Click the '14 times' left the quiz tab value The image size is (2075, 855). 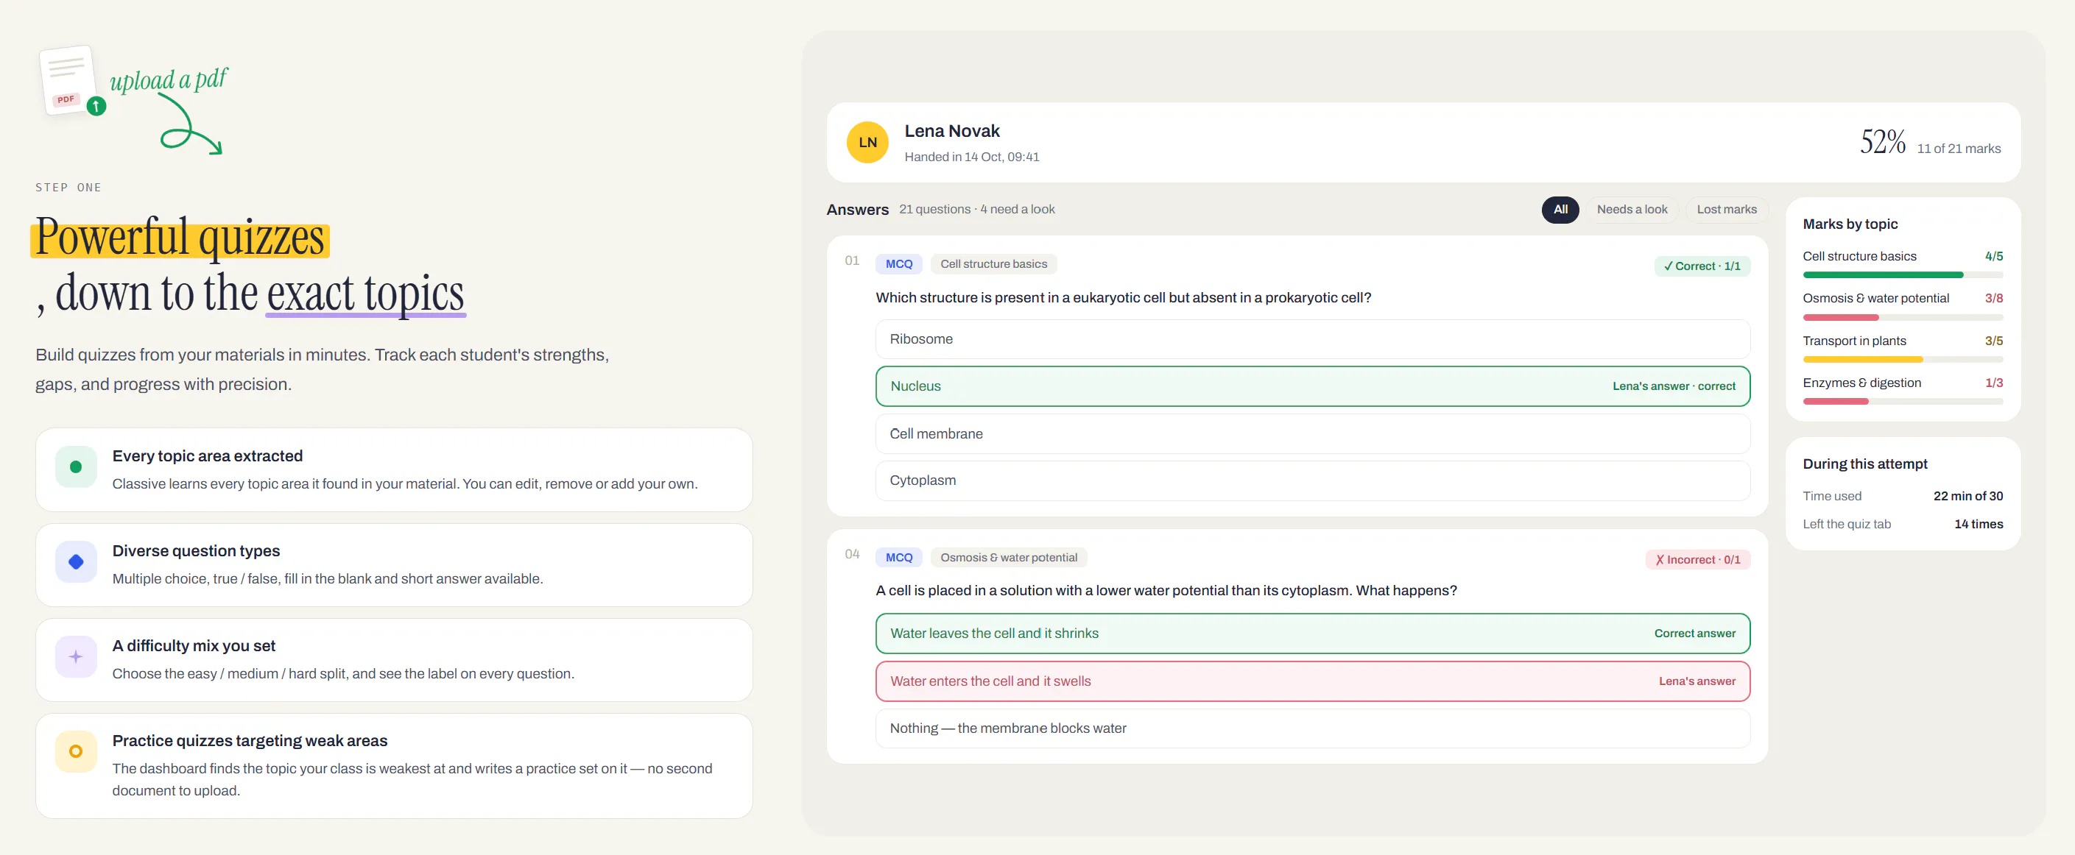pyautogui.click(x=1979, y=524)
